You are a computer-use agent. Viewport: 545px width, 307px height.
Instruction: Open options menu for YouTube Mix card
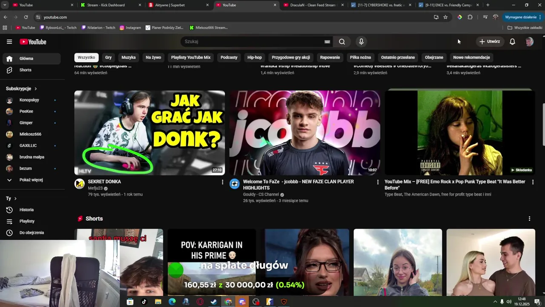(x=533, y=182)
